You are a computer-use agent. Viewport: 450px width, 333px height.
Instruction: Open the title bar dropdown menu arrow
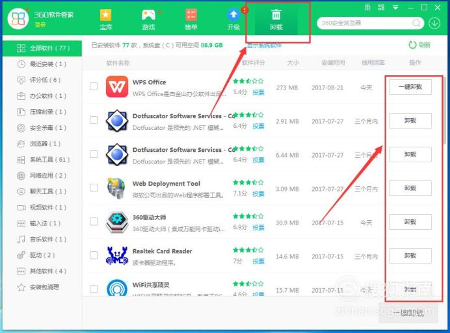click(x=395, y=8)
